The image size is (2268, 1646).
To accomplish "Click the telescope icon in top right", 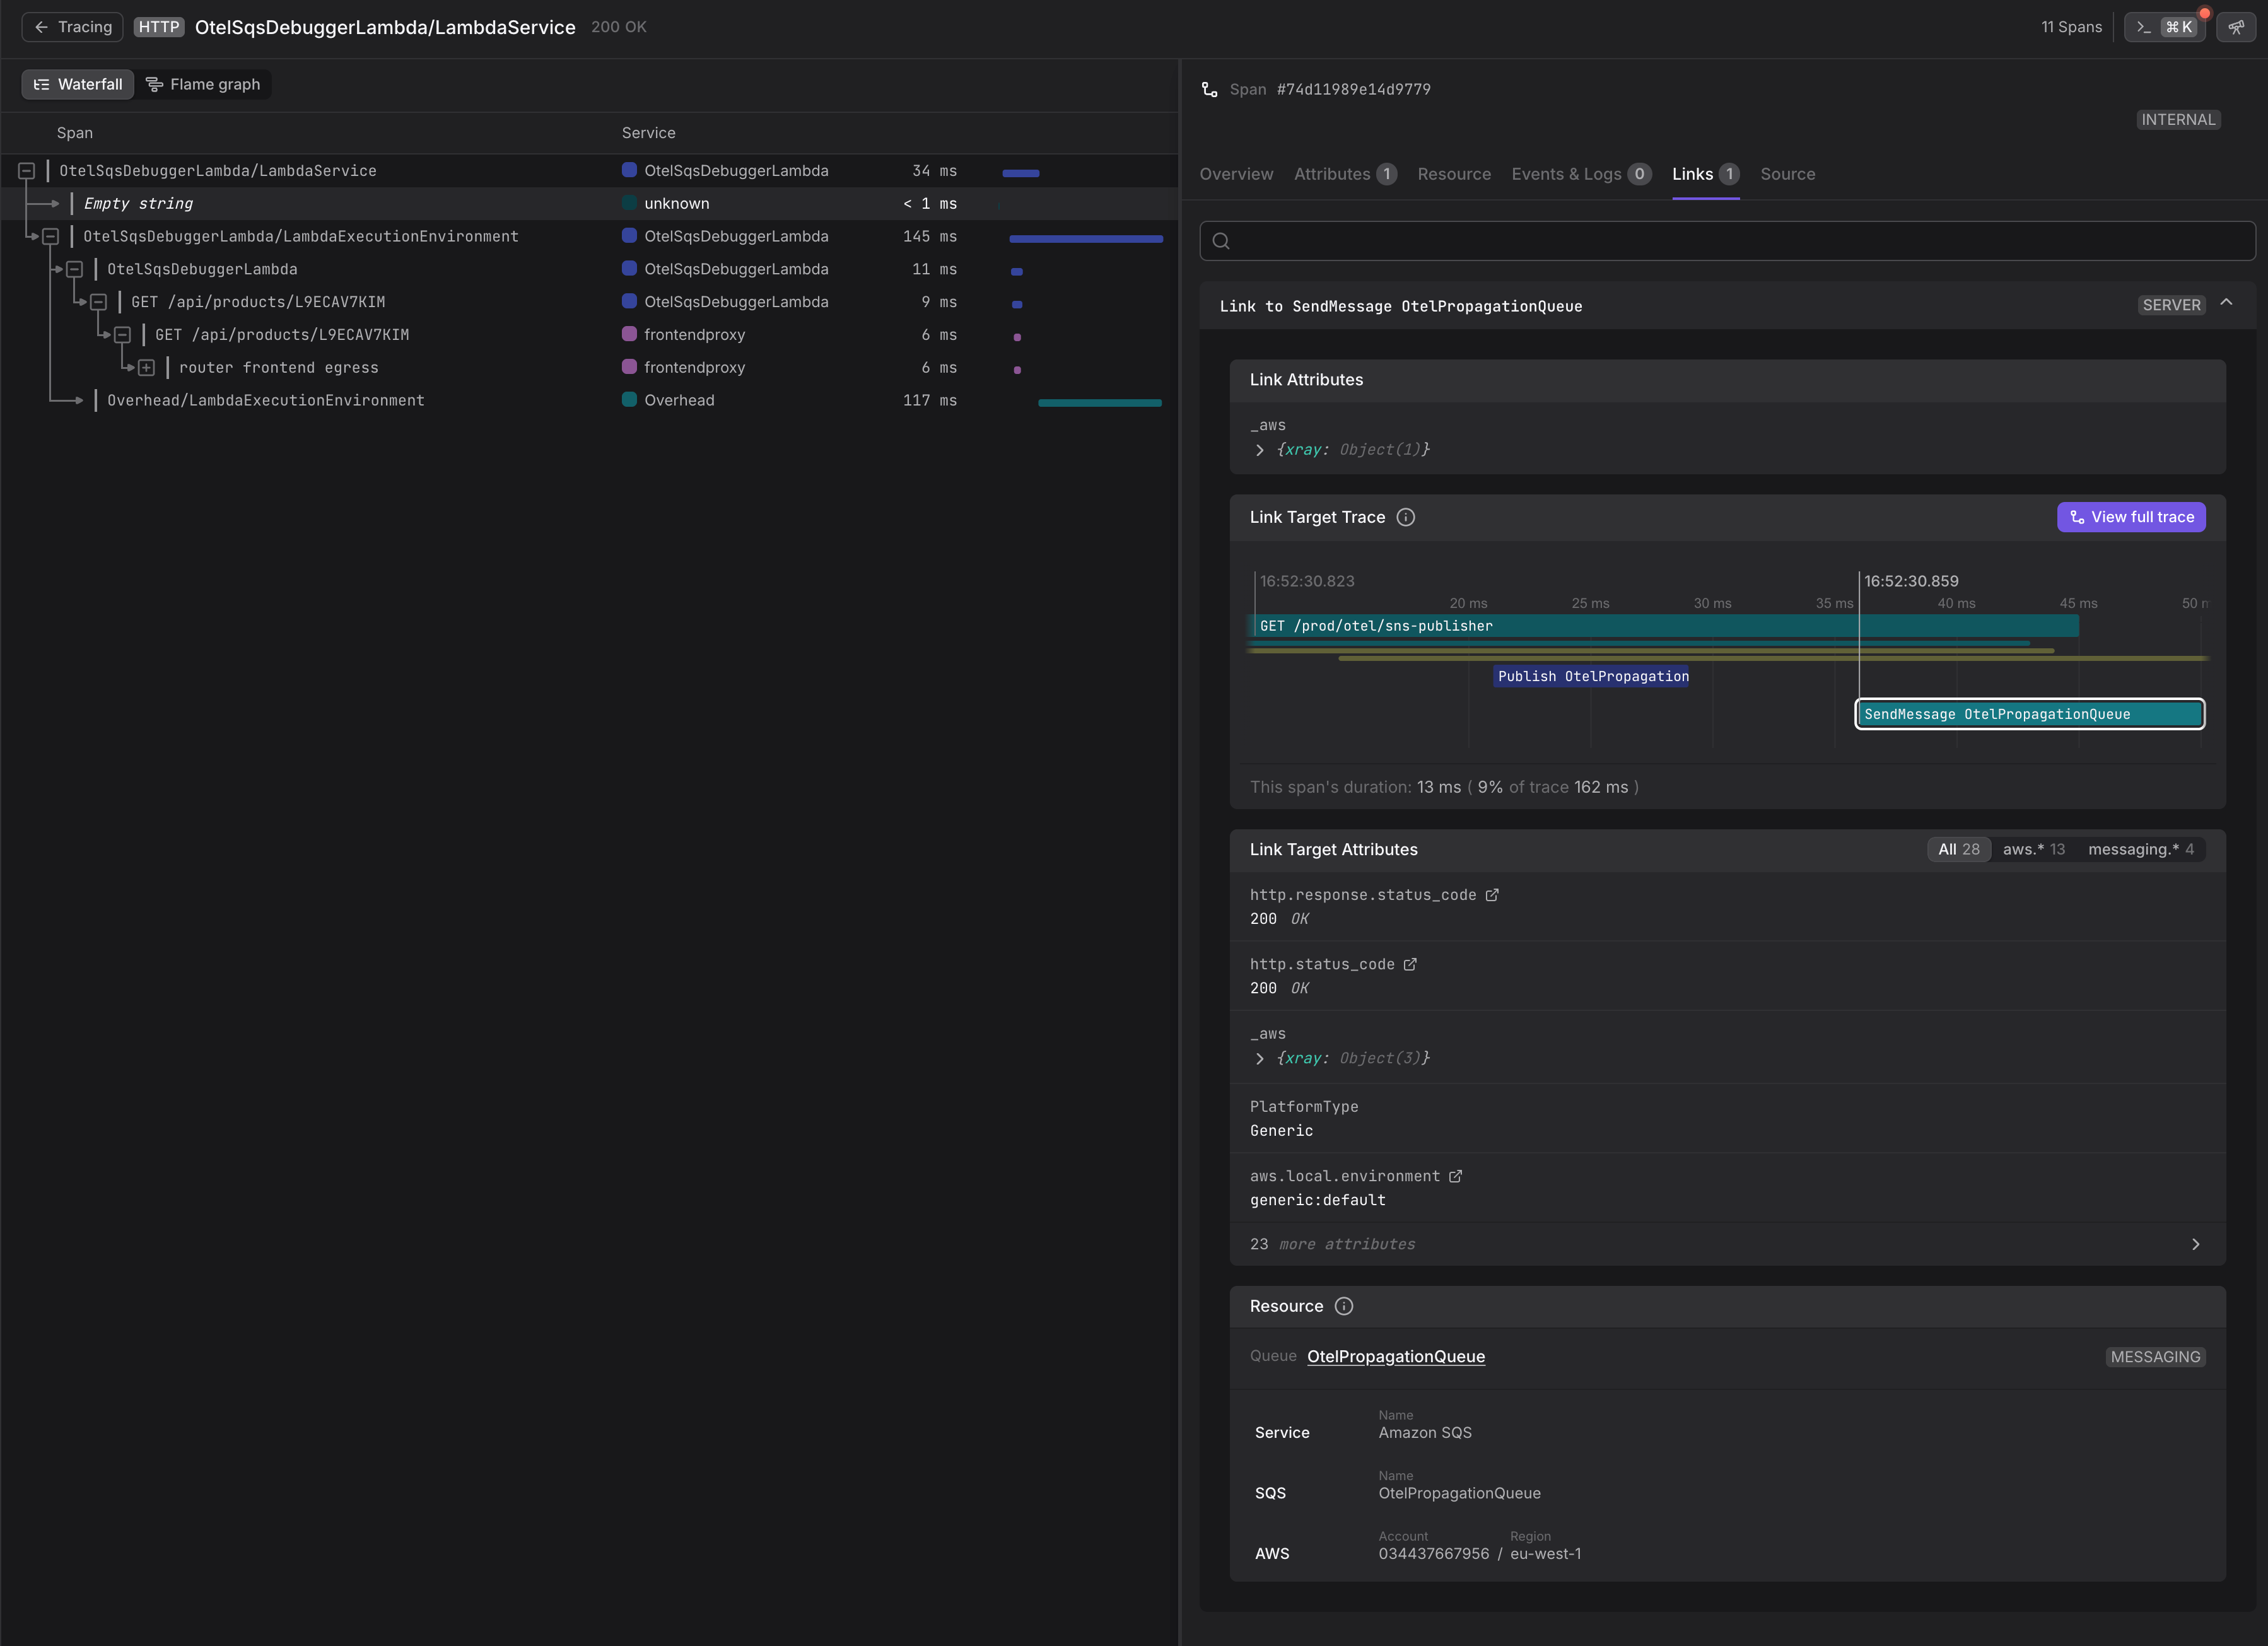I will (x=2236, y=27).
